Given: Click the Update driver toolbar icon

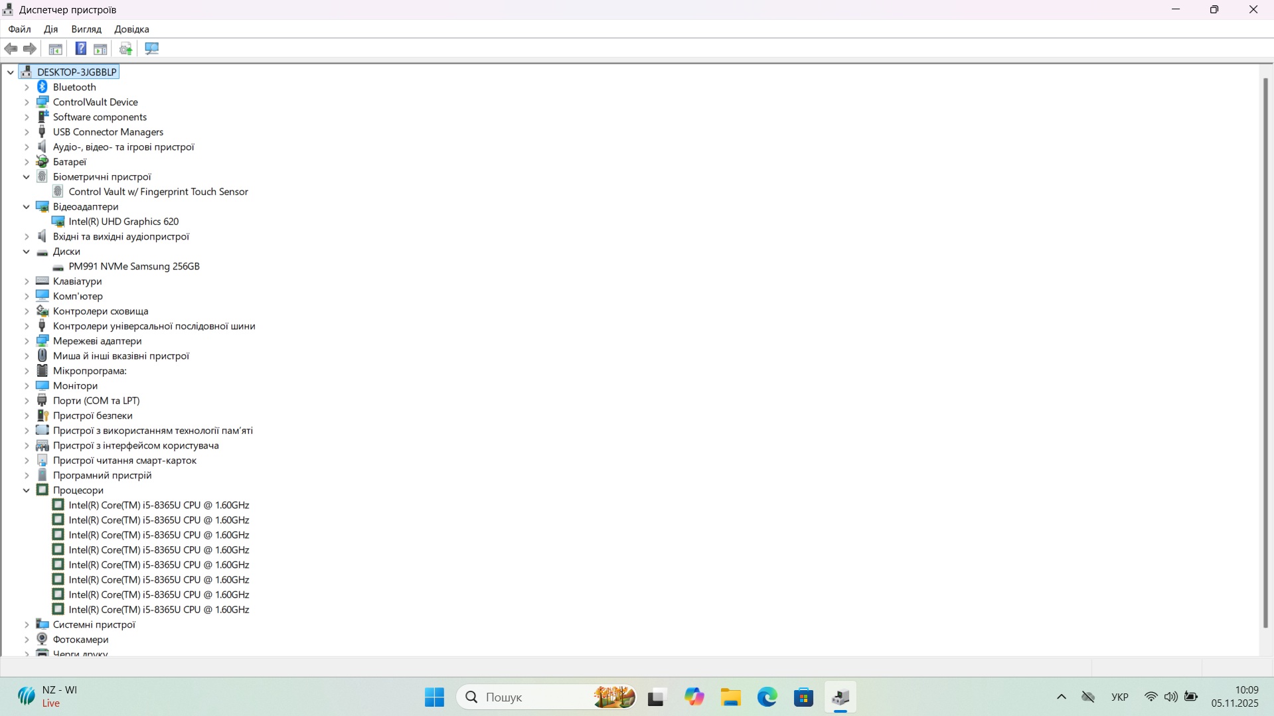Looking at the screenshot, I should (125, 48).
